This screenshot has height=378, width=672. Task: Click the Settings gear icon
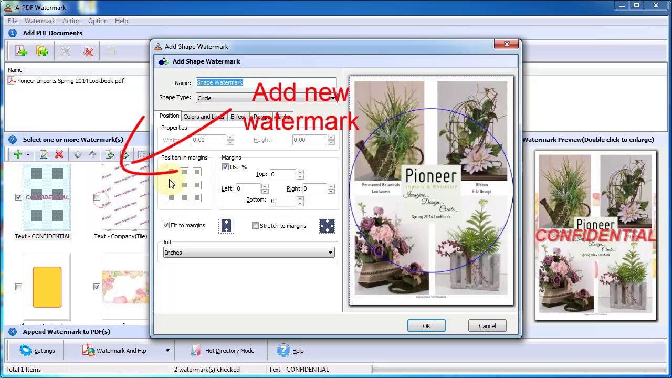click(x=25, y=351)
